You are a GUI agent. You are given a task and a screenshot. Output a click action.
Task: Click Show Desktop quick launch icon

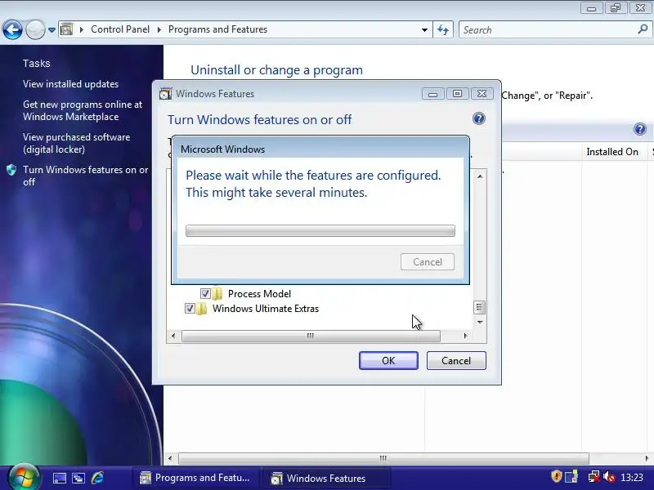tap(59, 478)
